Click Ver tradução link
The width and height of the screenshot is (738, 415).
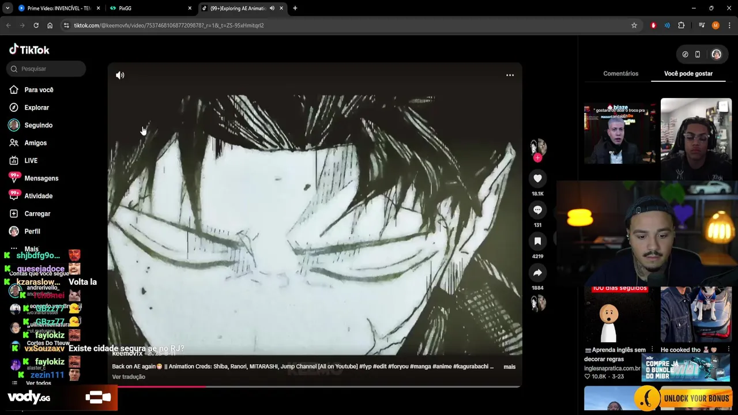tap(129, 377)
